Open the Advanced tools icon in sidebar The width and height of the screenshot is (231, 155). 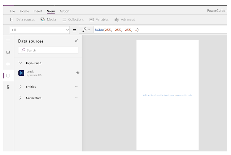(x=8, y=87)
